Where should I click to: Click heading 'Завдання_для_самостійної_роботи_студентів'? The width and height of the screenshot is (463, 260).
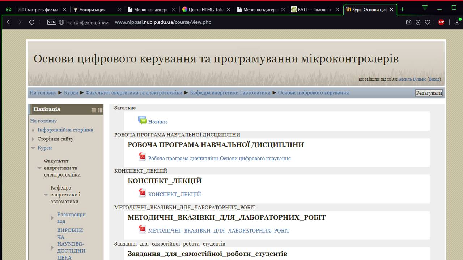pos(207,253)
